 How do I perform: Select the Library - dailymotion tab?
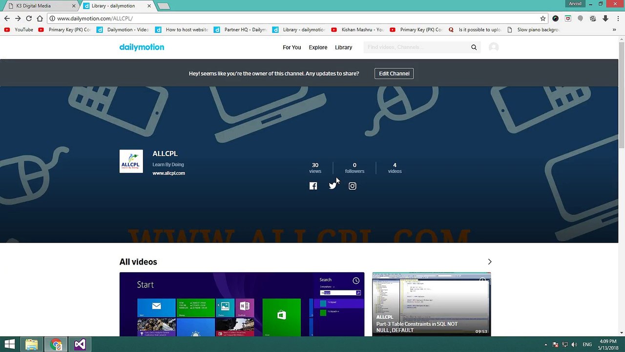pyautogui.click(x=116, y=6)
